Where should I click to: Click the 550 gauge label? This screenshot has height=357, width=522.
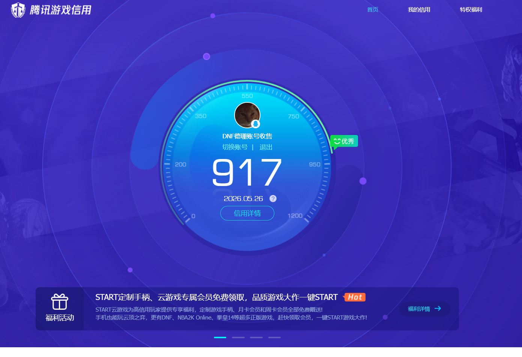(x=247, y=96)
